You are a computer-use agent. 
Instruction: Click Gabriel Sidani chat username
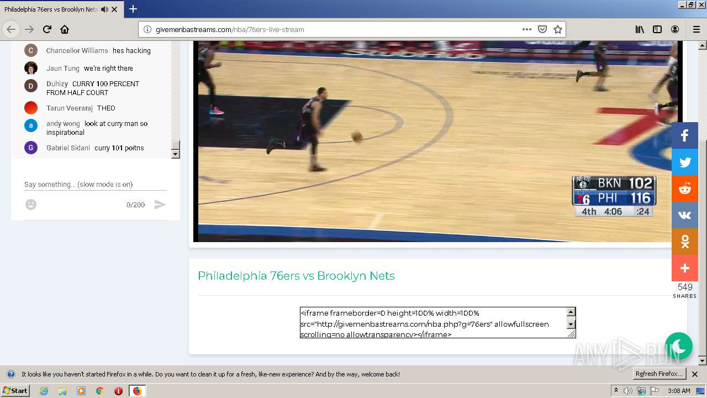(68, 148)
